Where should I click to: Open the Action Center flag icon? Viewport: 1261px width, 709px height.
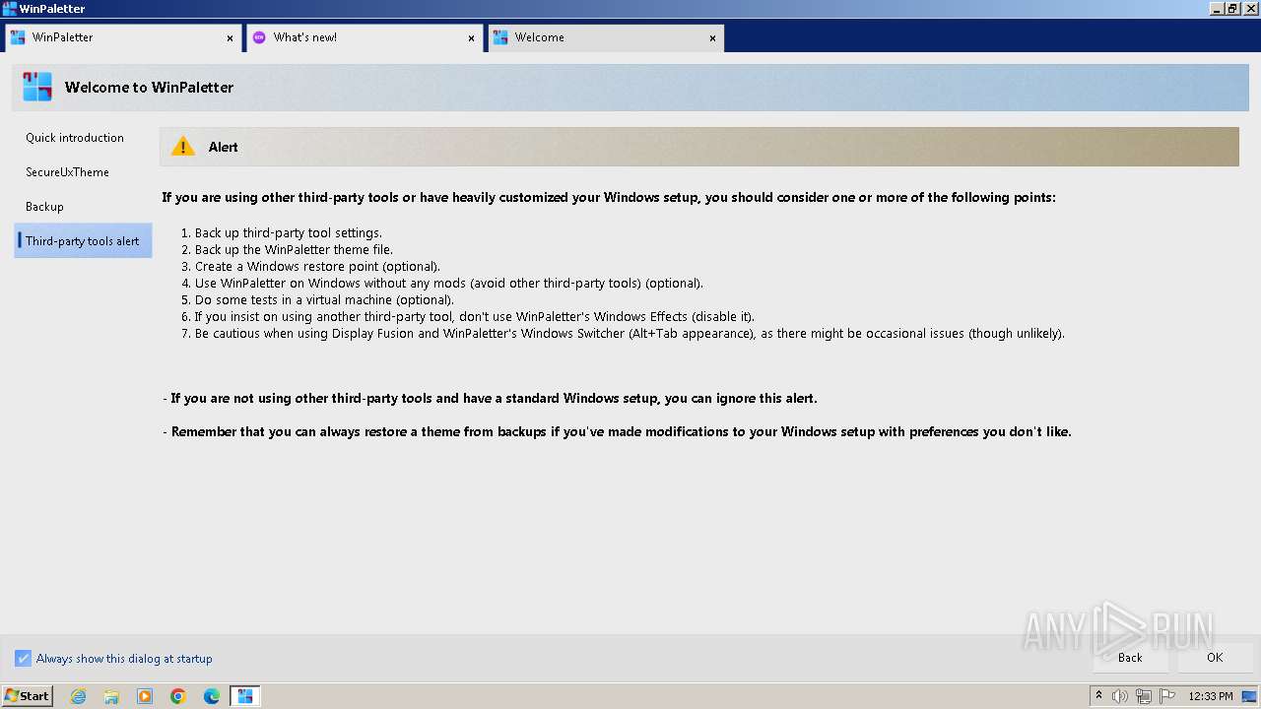pyautogui.click(x=1167, y=696)
